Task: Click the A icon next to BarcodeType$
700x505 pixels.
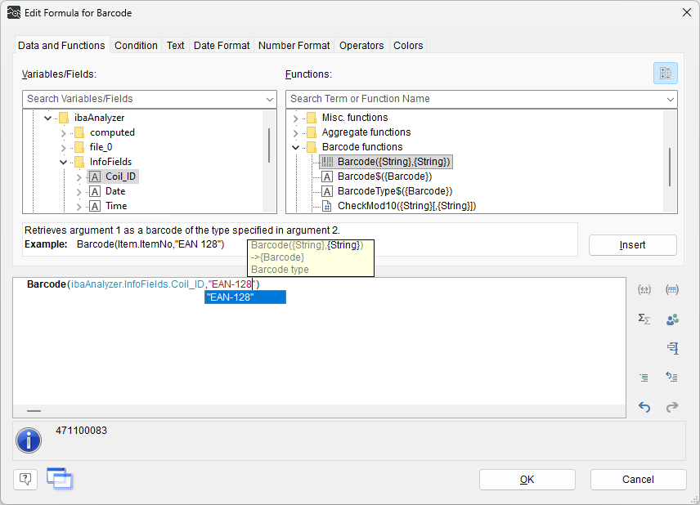Action: click(x=327, y=191)
